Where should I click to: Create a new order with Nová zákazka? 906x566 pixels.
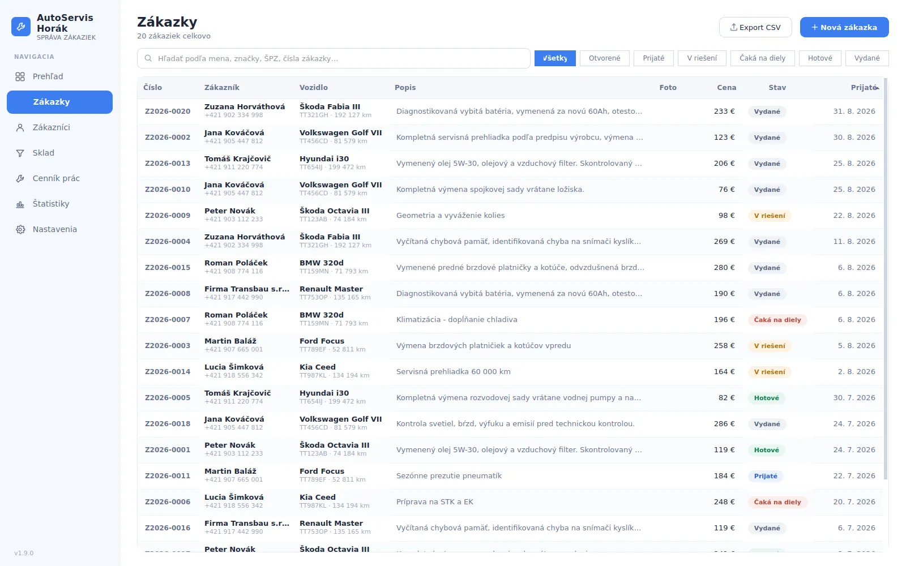tap(844, 27)
